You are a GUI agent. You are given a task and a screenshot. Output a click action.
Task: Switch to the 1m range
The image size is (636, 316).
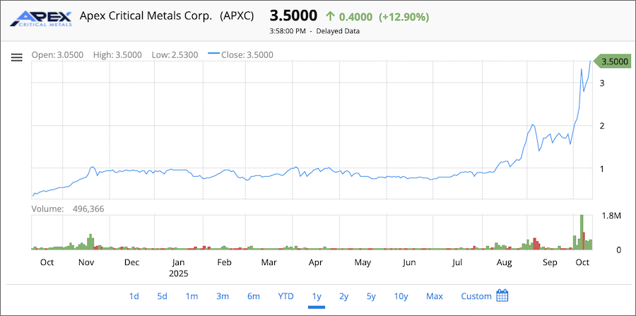192,296
